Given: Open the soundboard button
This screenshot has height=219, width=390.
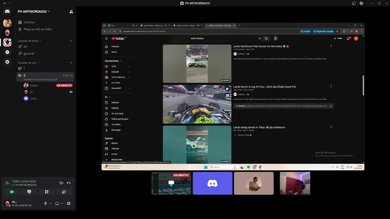Looking at the screenshot, I should tap(64, 192).
